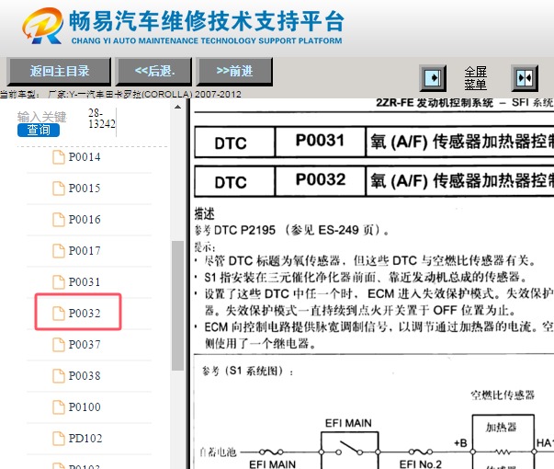Click the 28-13242 number text
The width and height of the screenshot is (554, 469).
[102, 119]
